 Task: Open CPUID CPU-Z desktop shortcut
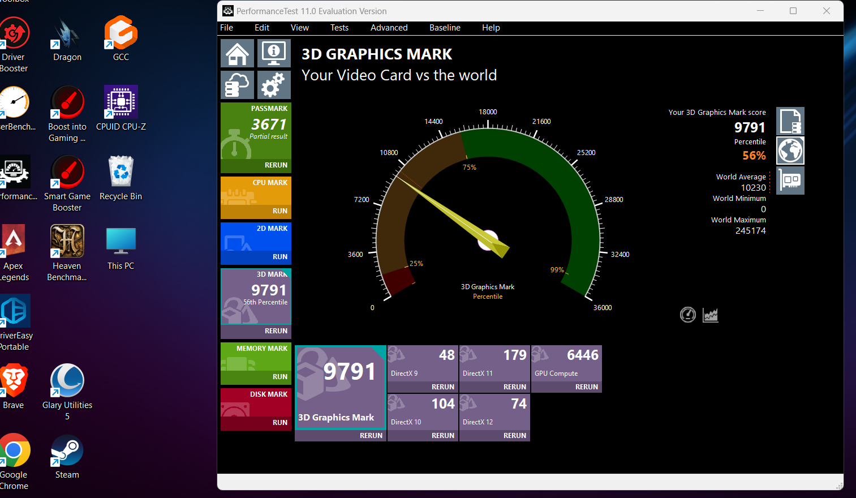[x=121, y=109]
